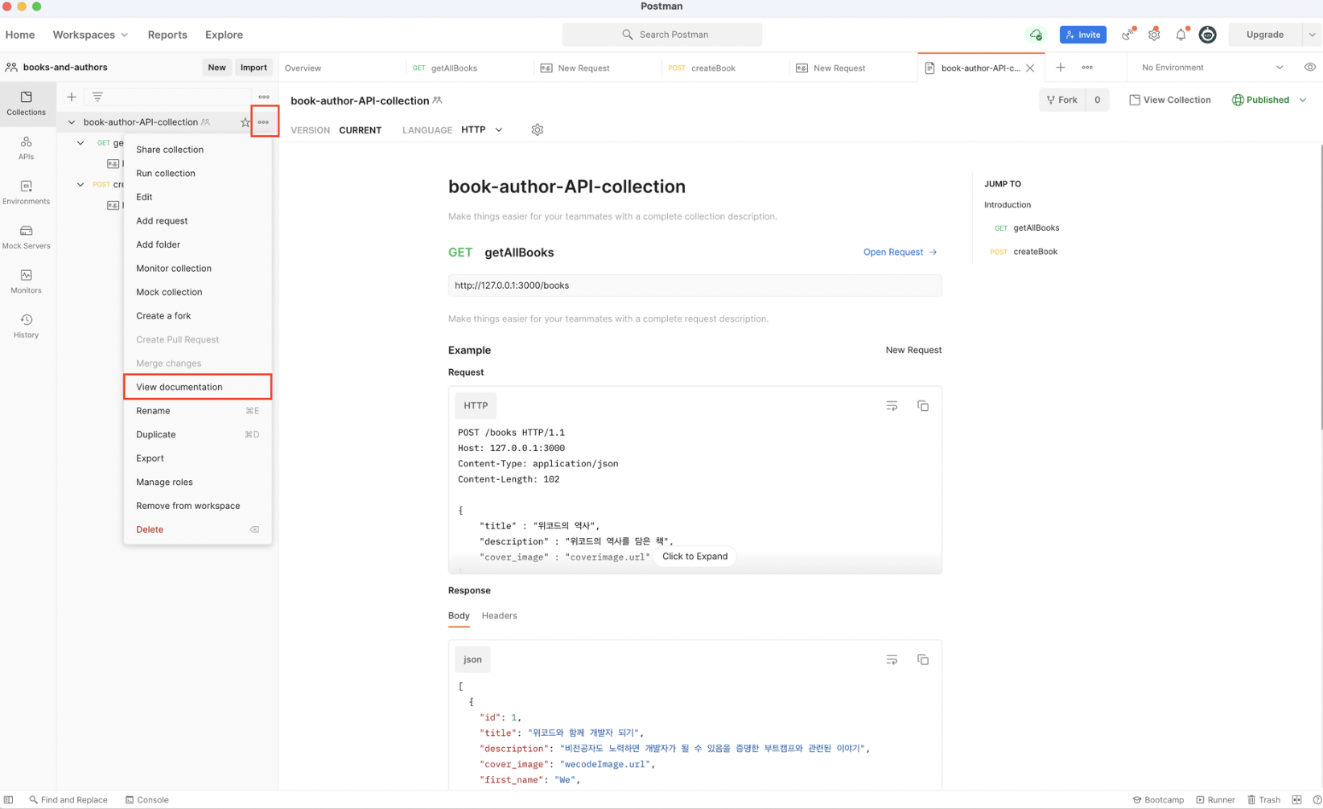The width and height of the screenshot is (1323, 809).
Task: Open the Workspaces dropdown
Action: 90,35
